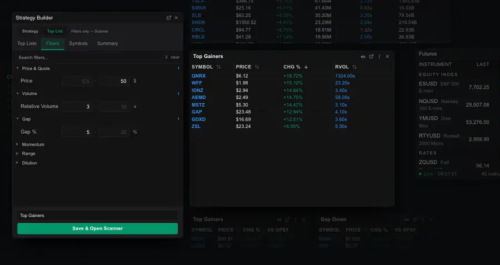Screen dimensions: 500x265
Task: Click the Price & Quote filter count badge
Action: (x=178, y=68)
